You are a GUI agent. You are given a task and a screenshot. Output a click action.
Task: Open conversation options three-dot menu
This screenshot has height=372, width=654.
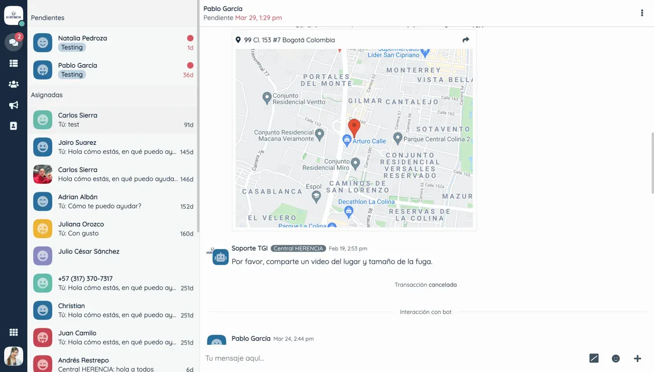642,13
